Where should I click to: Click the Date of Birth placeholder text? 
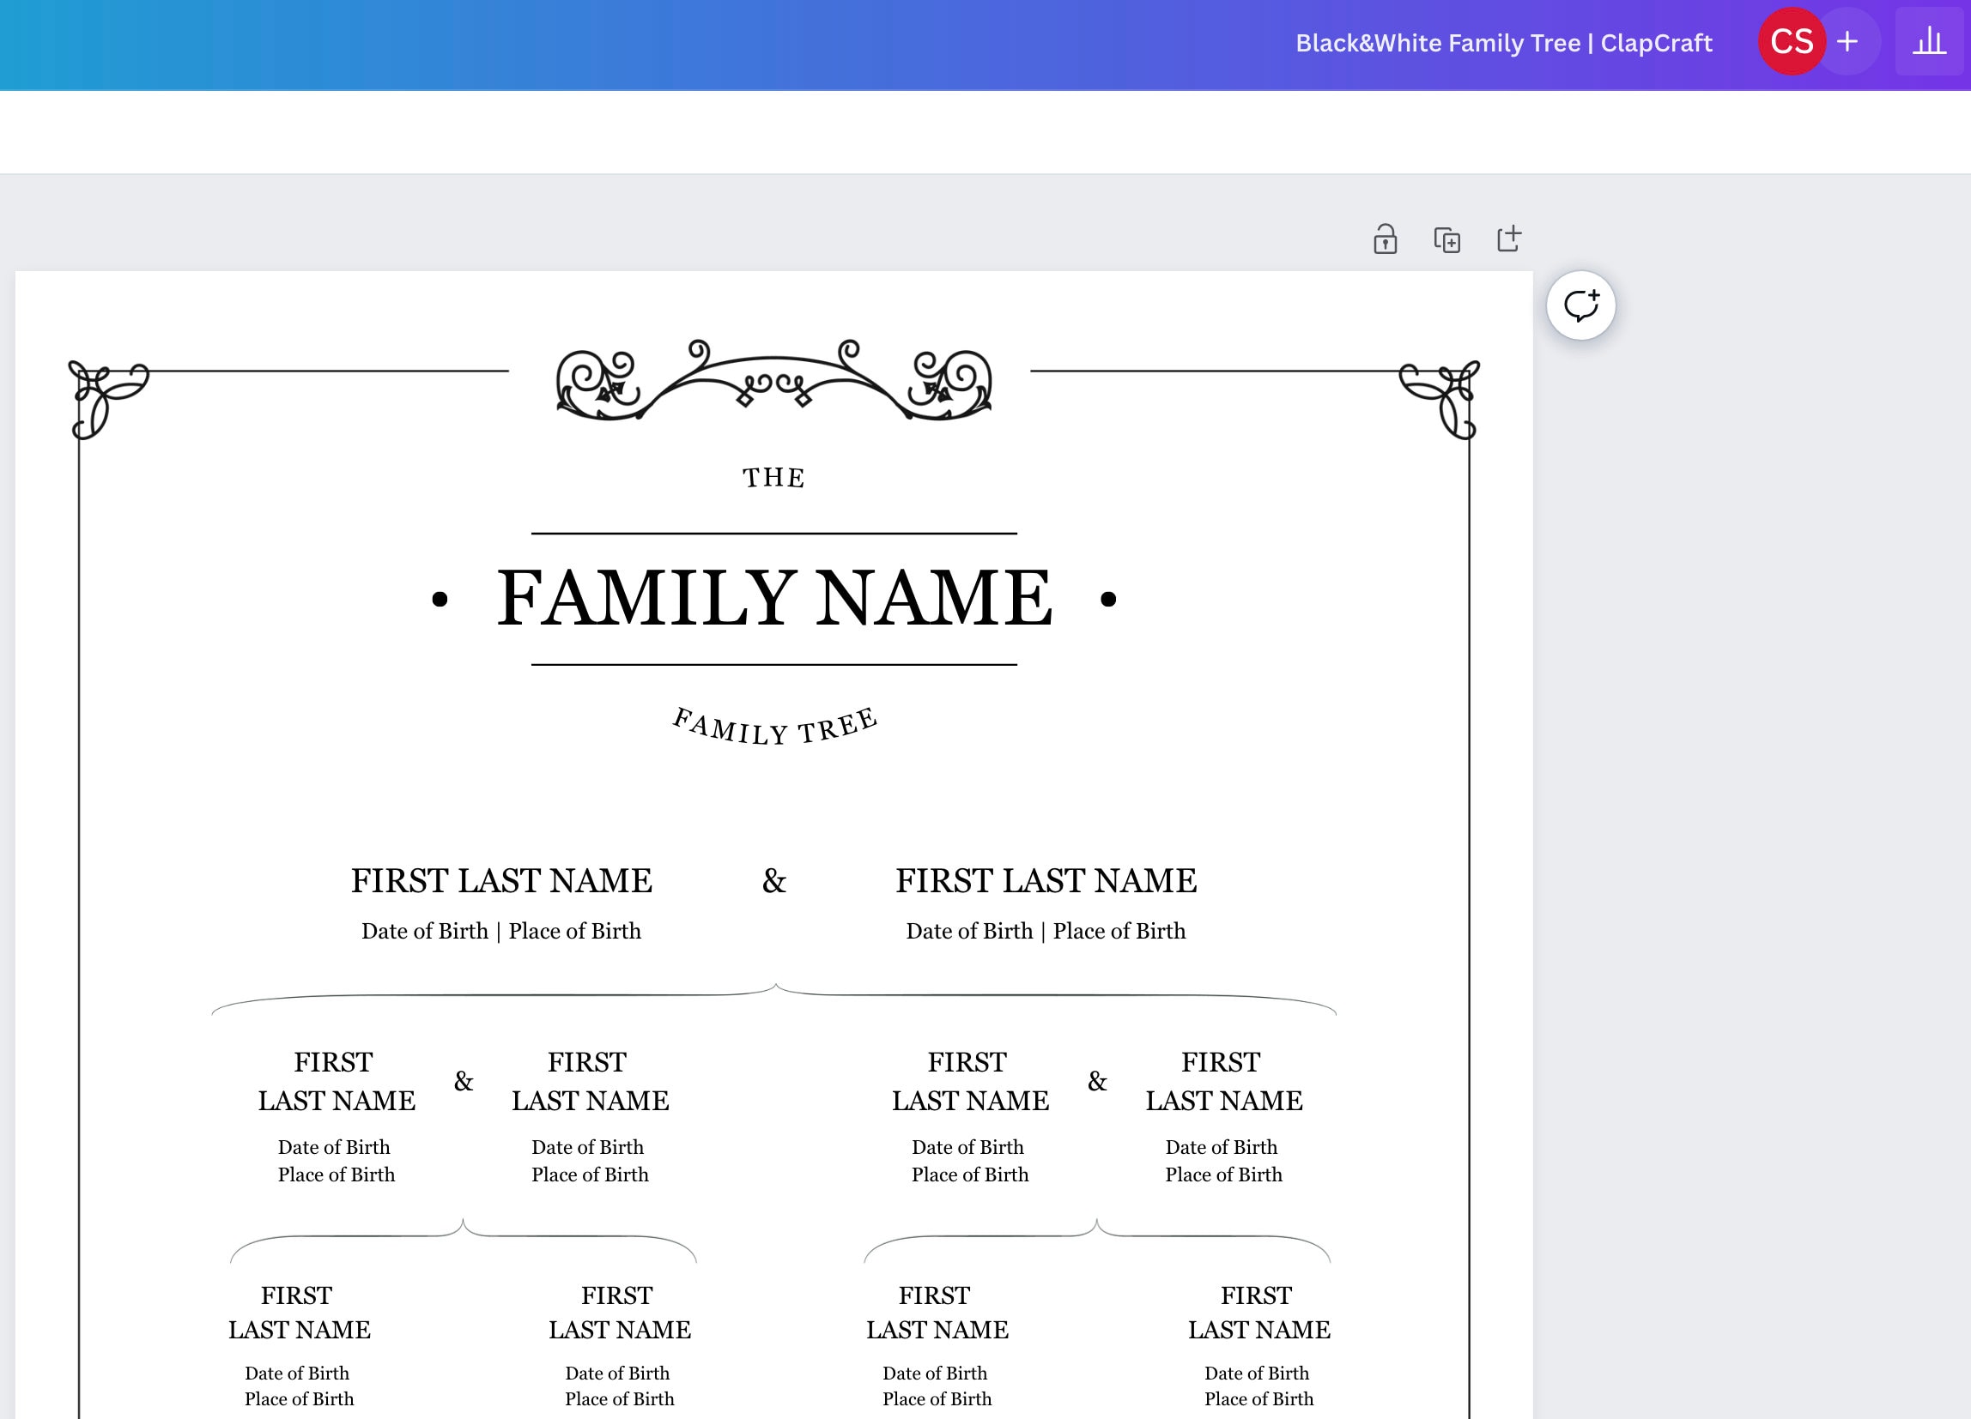(x=427, y=930)
